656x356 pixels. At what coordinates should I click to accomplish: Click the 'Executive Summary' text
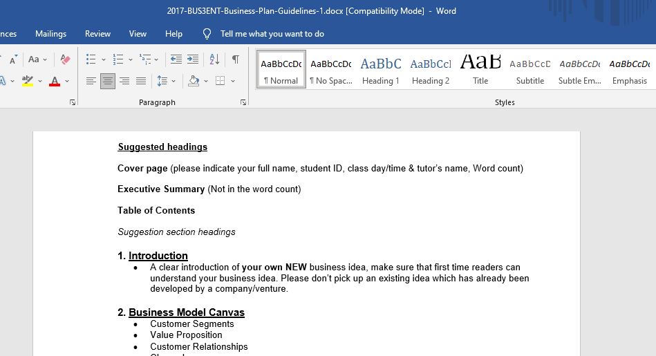[161, 189]
